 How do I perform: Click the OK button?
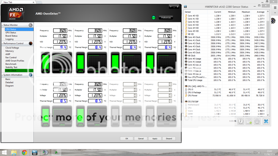pos(127,138)
